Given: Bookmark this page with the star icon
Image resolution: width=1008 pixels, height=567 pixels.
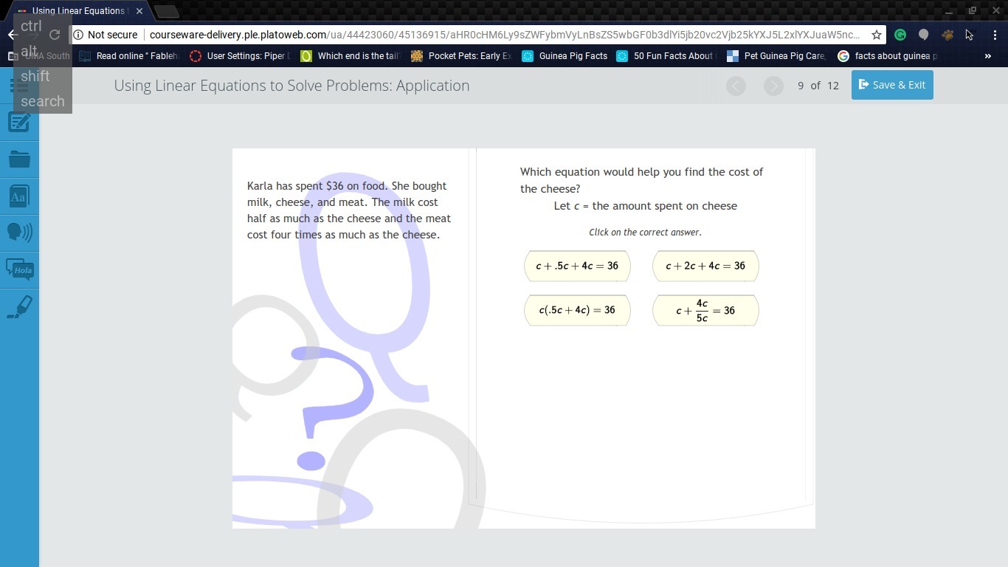Looking at the screenshot, I should pyautogui.click(x=877, y=35).
